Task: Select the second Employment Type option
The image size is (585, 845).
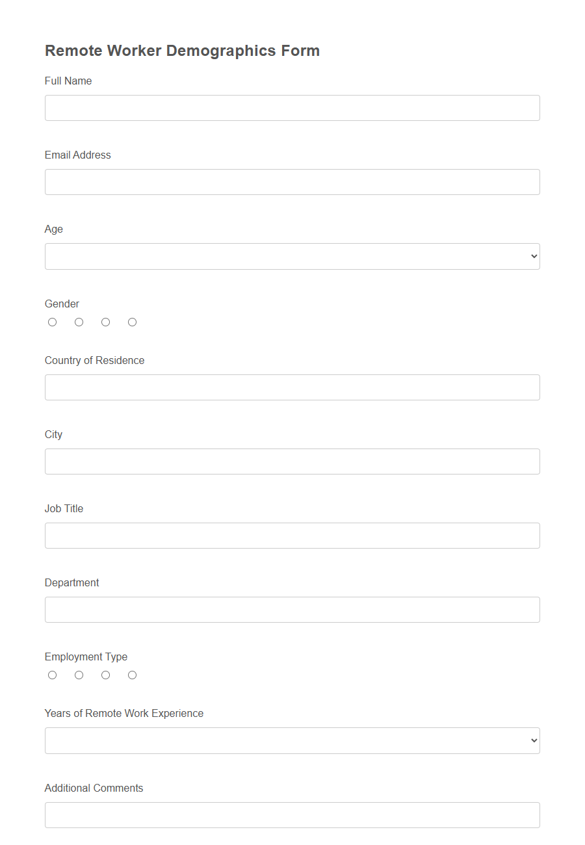Action: 79,675
